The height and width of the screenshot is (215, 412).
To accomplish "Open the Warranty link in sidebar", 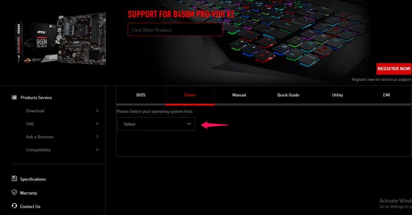I will (28, 193).
